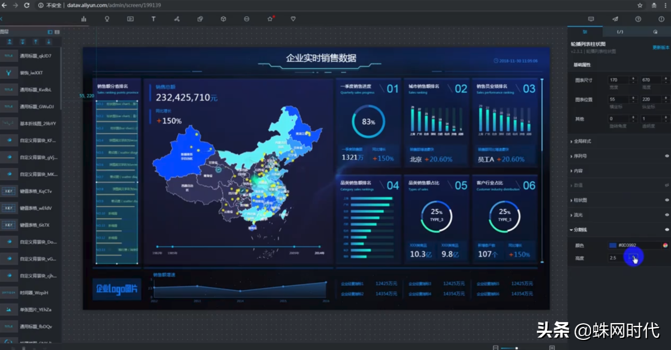Screen dimensions: 671x350
Task: Click the preview screen icon in header
Action: tap(592, 18)
